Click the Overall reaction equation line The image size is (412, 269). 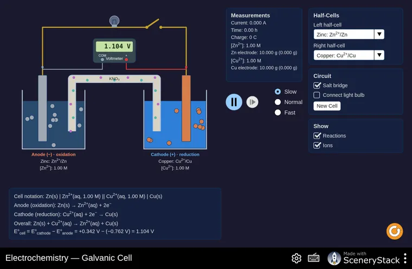[66, 223]
